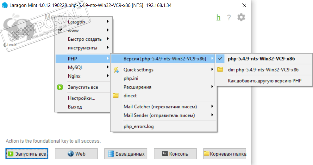Click the lightning icon beside Quick settings

tap(116, 70)
